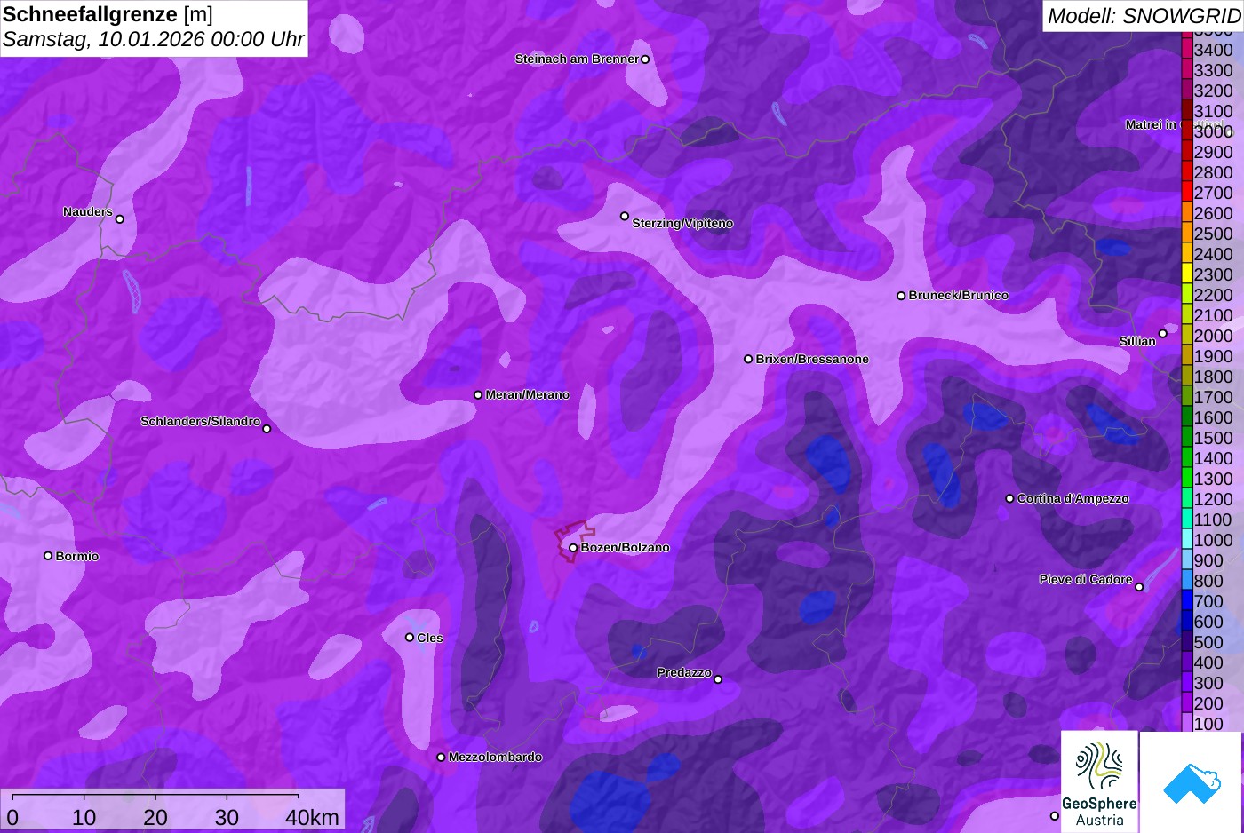Click the 'Schneefallgrenze [m]' title text
Image resolution: width=1244 pixels, height=833 pixels.
(108, 14)
